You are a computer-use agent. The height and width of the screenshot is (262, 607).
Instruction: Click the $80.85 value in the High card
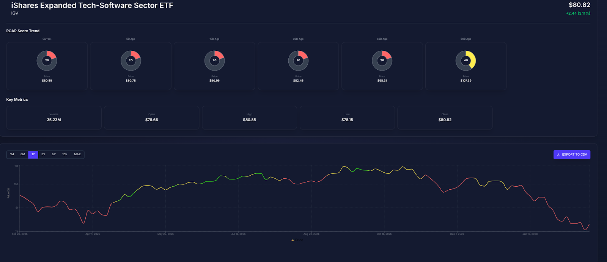(x=250, y=120)
